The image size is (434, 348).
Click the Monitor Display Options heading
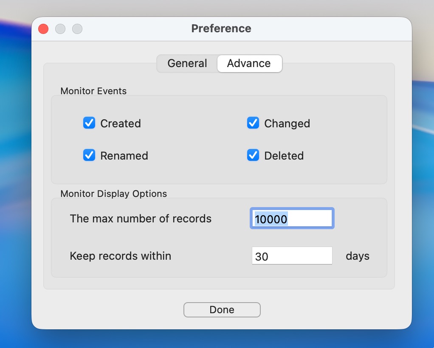point(113,194)
